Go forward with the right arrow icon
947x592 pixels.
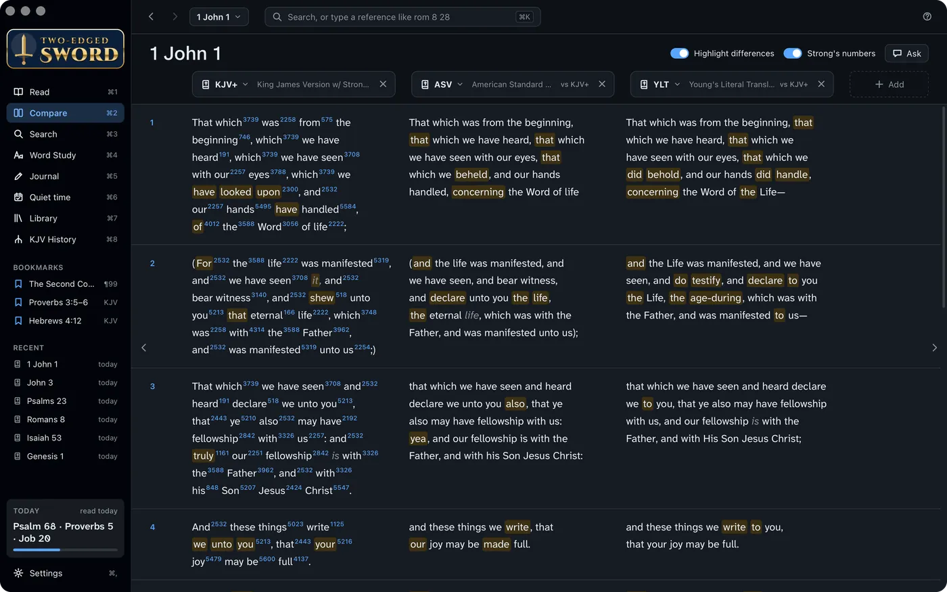pyautogui.click(x=175, y=17)
